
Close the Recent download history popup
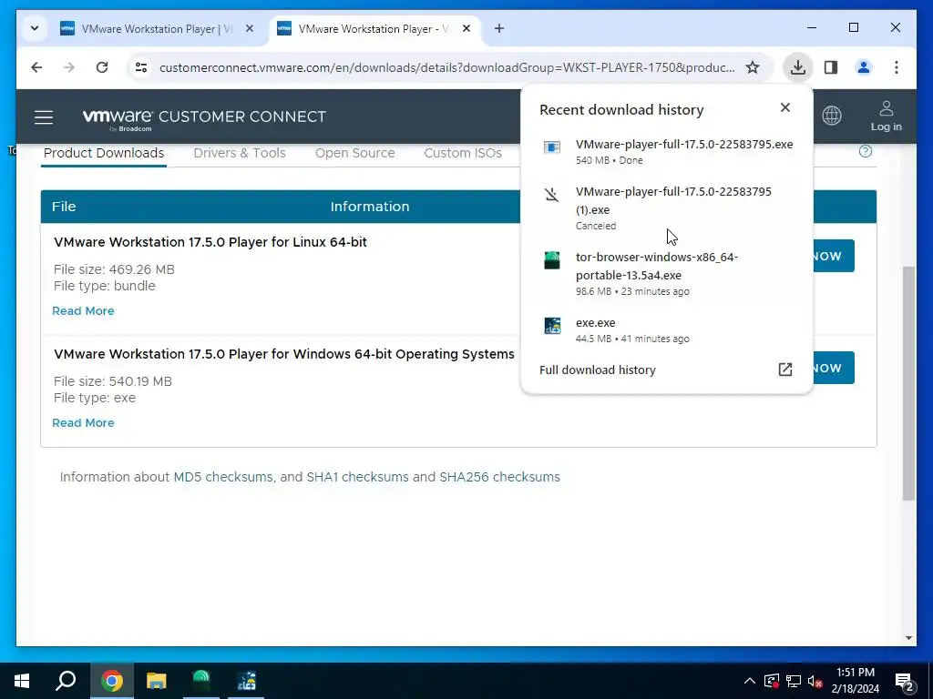click(784, 107)
